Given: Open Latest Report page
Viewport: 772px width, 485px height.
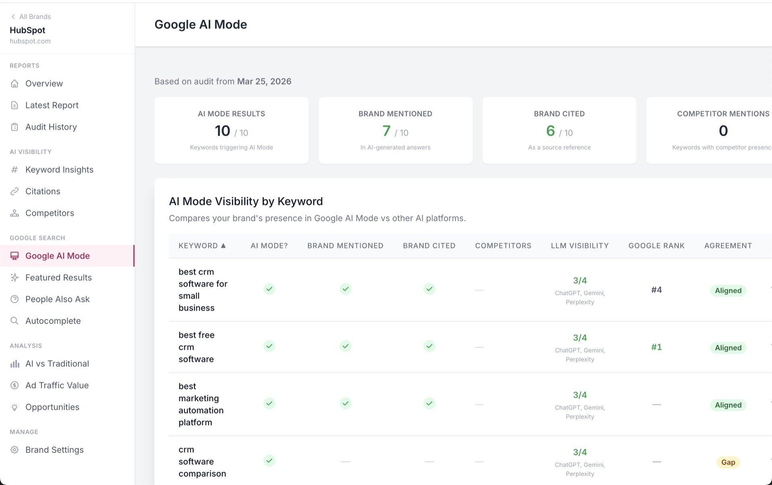Looking at the screenshot, I should (x=67, y=105).
